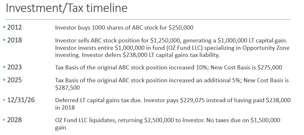Click the 2028 year label

pos(14,120)
